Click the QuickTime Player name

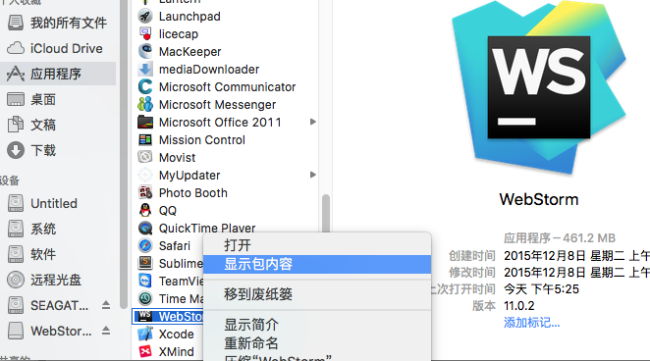pos(207,229)
